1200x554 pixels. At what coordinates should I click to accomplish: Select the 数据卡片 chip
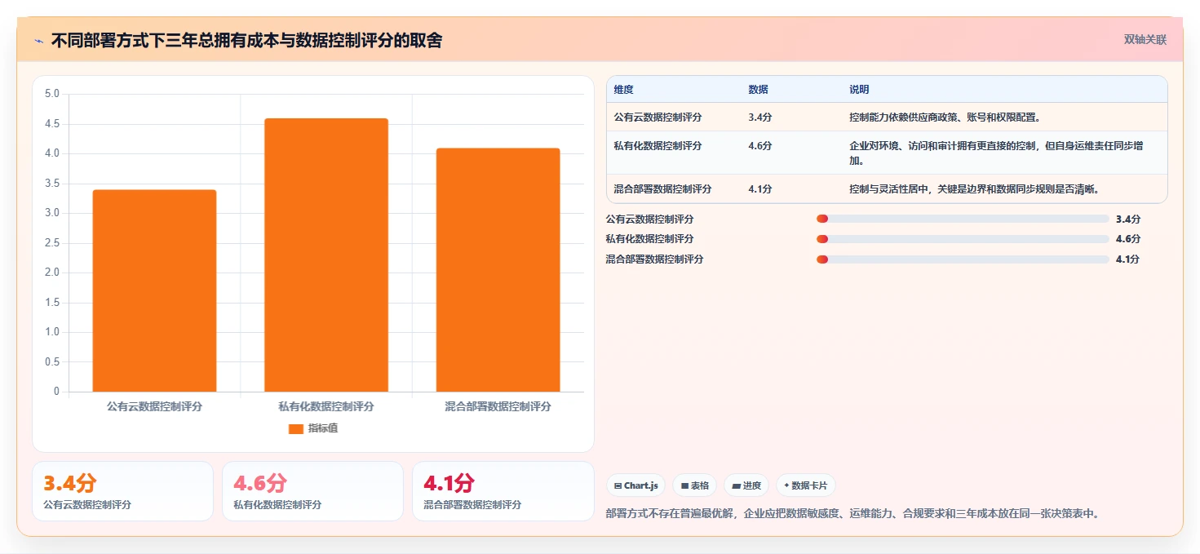805,485
